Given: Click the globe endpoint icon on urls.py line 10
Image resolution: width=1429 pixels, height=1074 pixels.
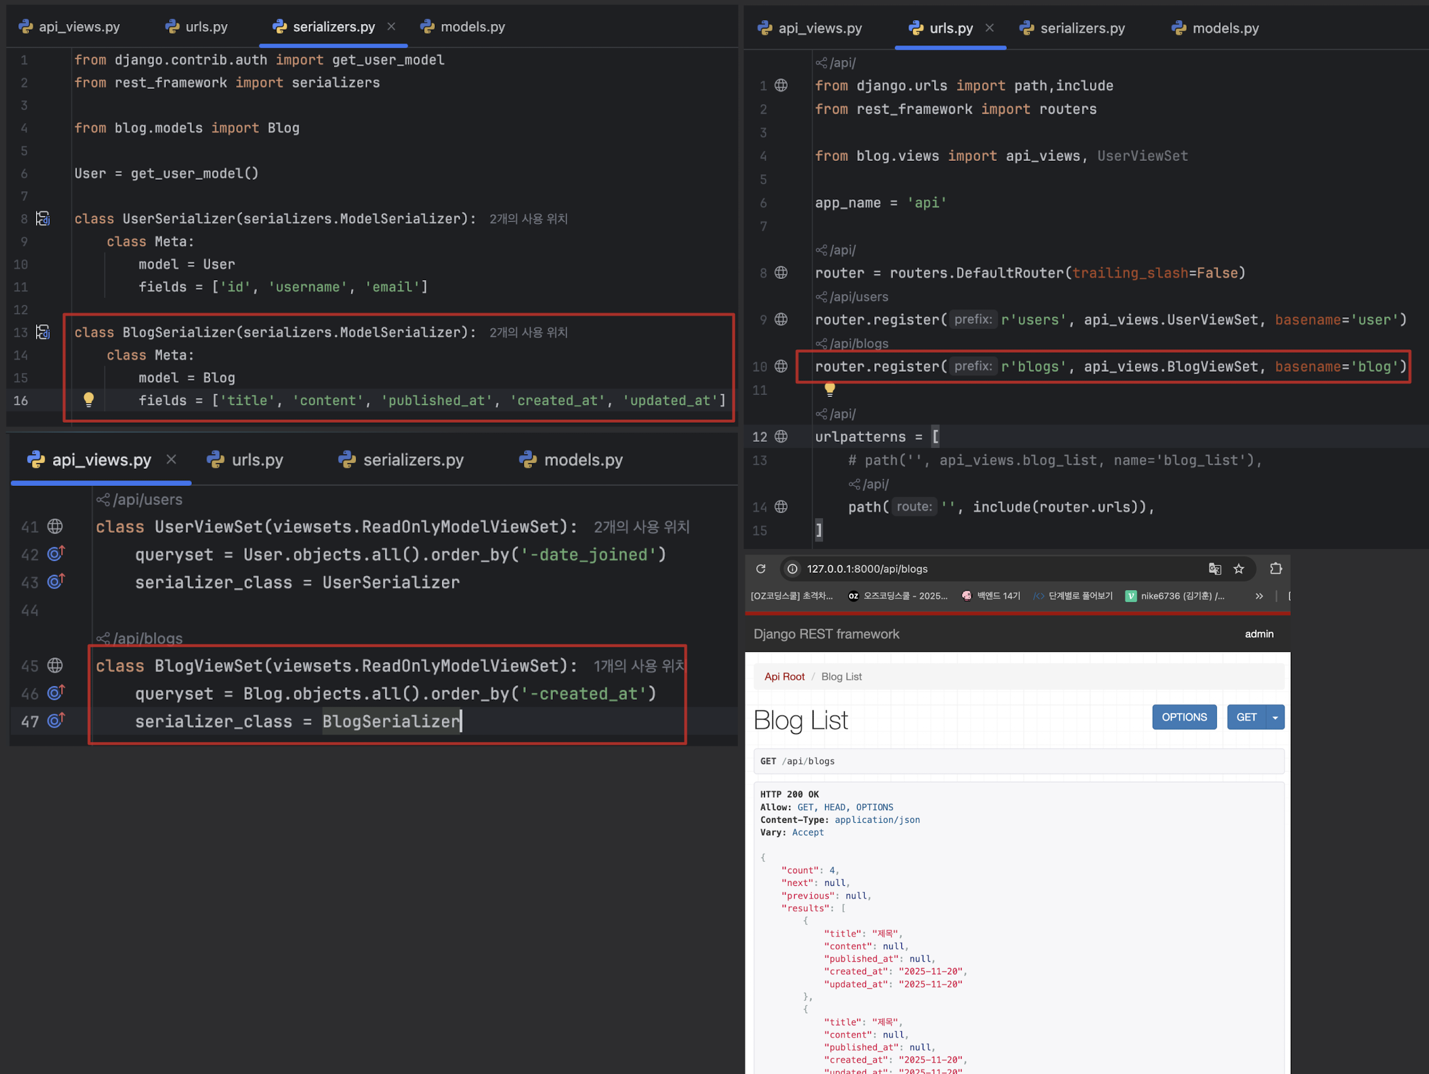Looking at the screenshot, I should pyautogui.click(x=781, y=366).
